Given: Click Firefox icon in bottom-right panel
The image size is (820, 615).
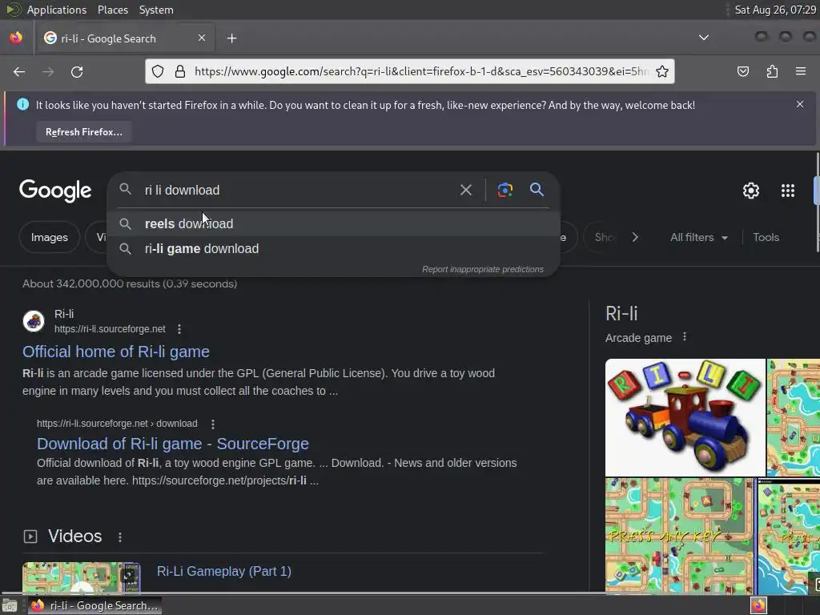Looking at the screenshot, I should click(758, 605).
